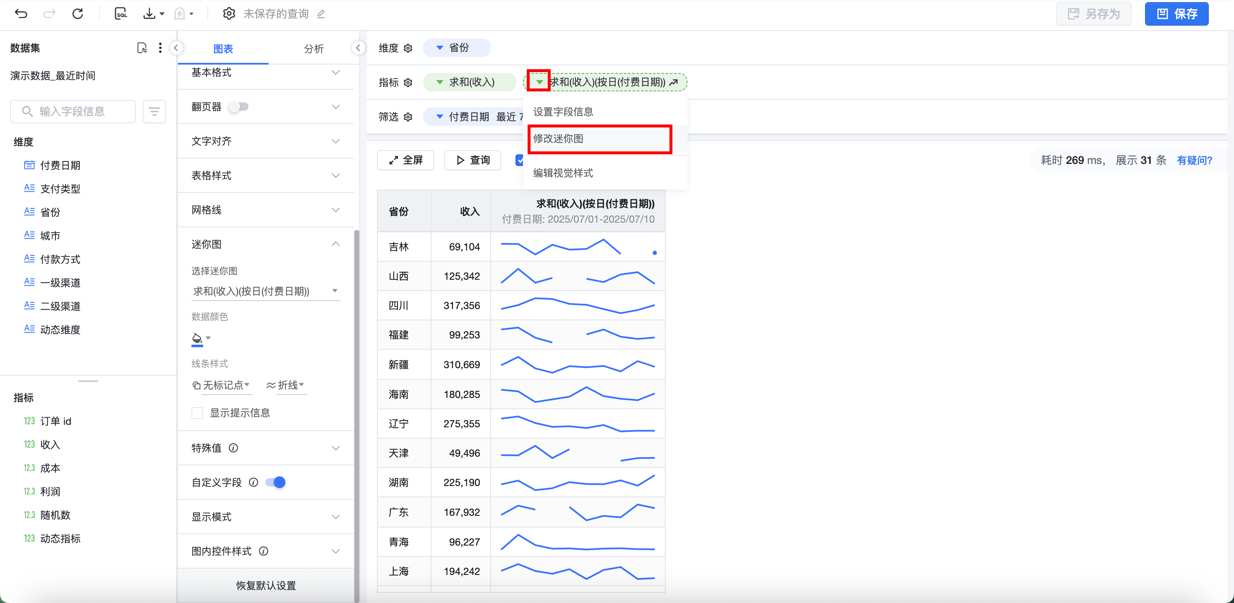The image size is (1234, 603).
Task: Click the 有疑问? link
Action: click(x=1194, y=160)
